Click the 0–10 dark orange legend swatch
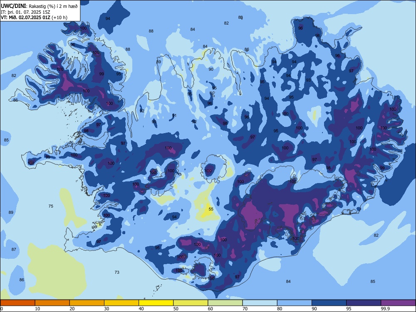 [17, 303]
